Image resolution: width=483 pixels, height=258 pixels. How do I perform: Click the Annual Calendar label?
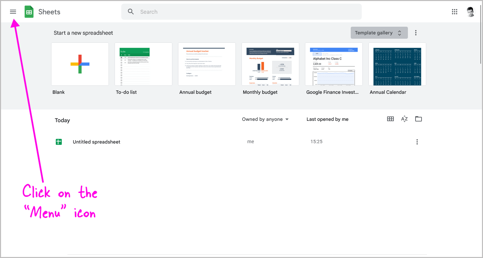click(x=388, y=92)
